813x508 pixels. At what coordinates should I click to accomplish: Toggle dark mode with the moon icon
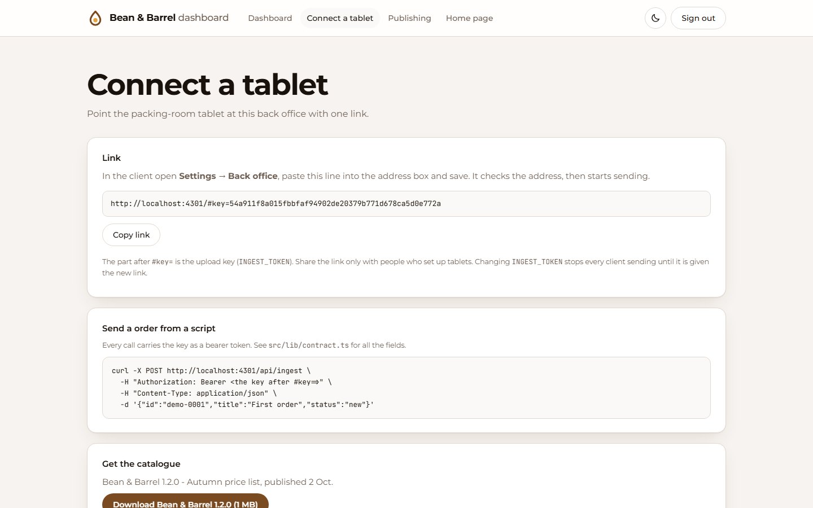coord(655,18)
